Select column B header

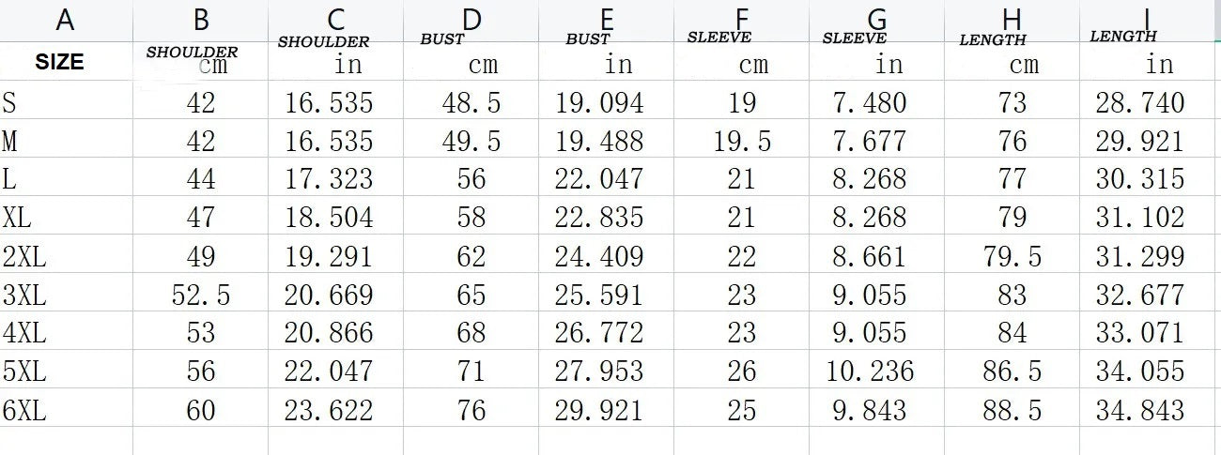[x=201, y=19]
